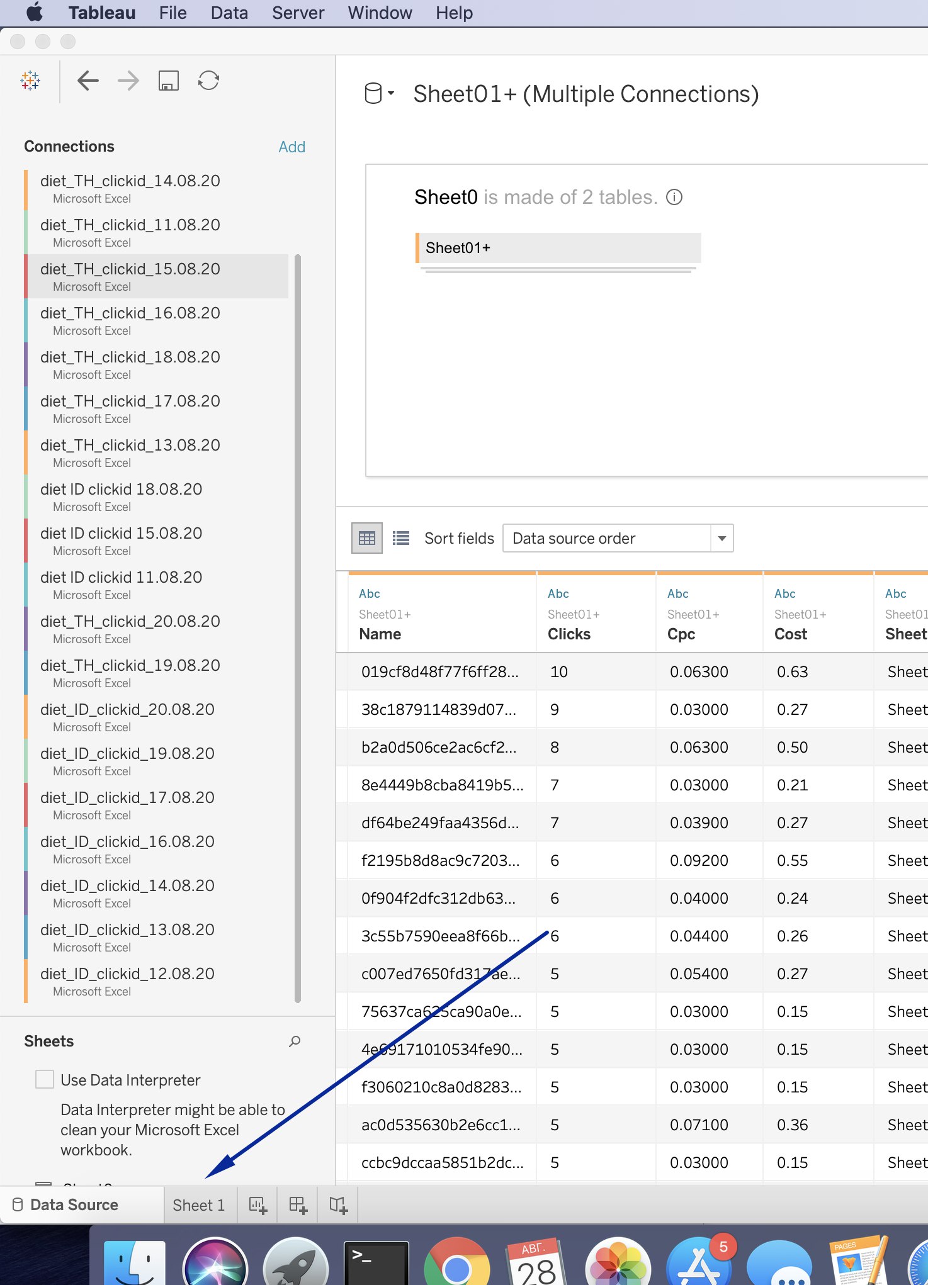Open Finder from the Dock
Image resolution: width=928 pixels, height=1285 pixels.
[134, 1262]
